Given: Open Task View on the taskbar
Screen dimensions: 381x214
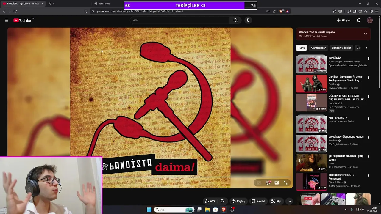Looking at the screenshot, I should pos(199,210).
